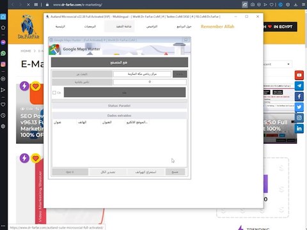Open the sidebar player icon
307x230 pixels.
(3, 79)
